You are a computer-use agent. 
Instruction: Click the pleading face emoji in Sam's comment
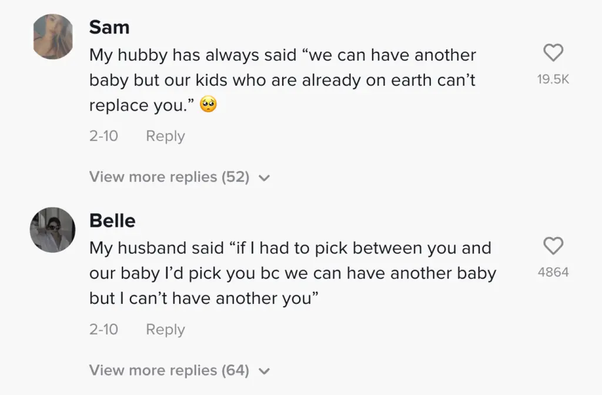[208, 105]
